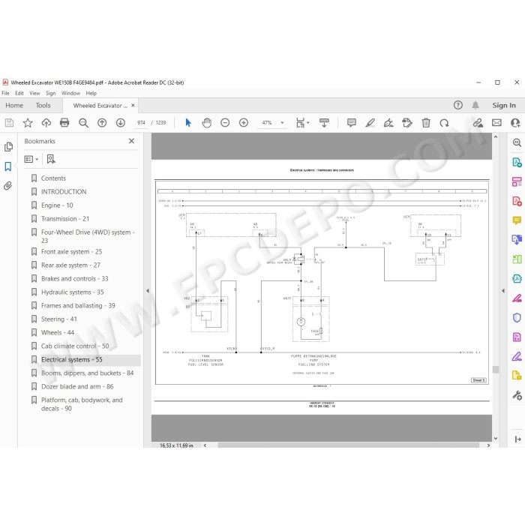This screenshot has width=525, height=525.
Task: Open the Sign document pen tool
Action: [388, 123]
